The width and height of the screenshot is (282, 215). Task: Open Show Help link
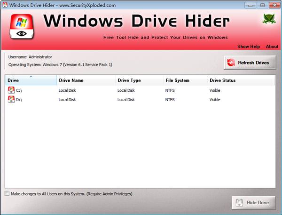(249, 47)
